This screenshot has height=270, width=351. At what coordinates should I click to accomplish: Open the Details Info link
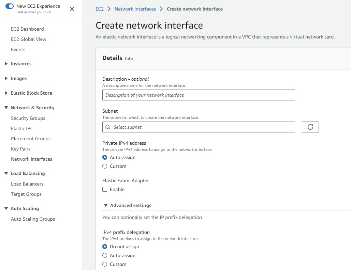(x=129, y=59)
